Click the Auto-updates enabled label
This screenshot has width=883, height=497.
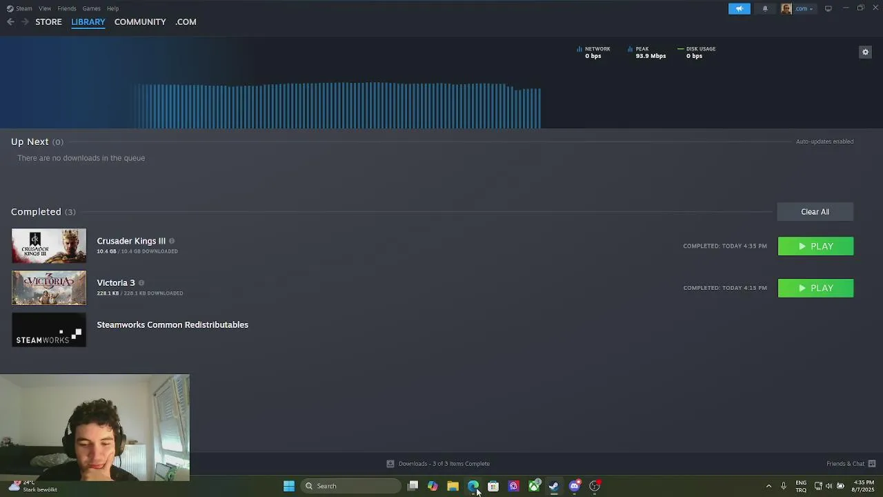pyautogui.click(x=824, y=142)
